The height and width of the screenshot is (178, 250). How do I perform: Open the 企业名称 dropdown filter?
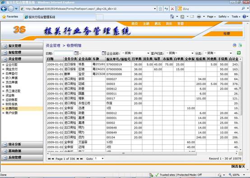point(135,53)
